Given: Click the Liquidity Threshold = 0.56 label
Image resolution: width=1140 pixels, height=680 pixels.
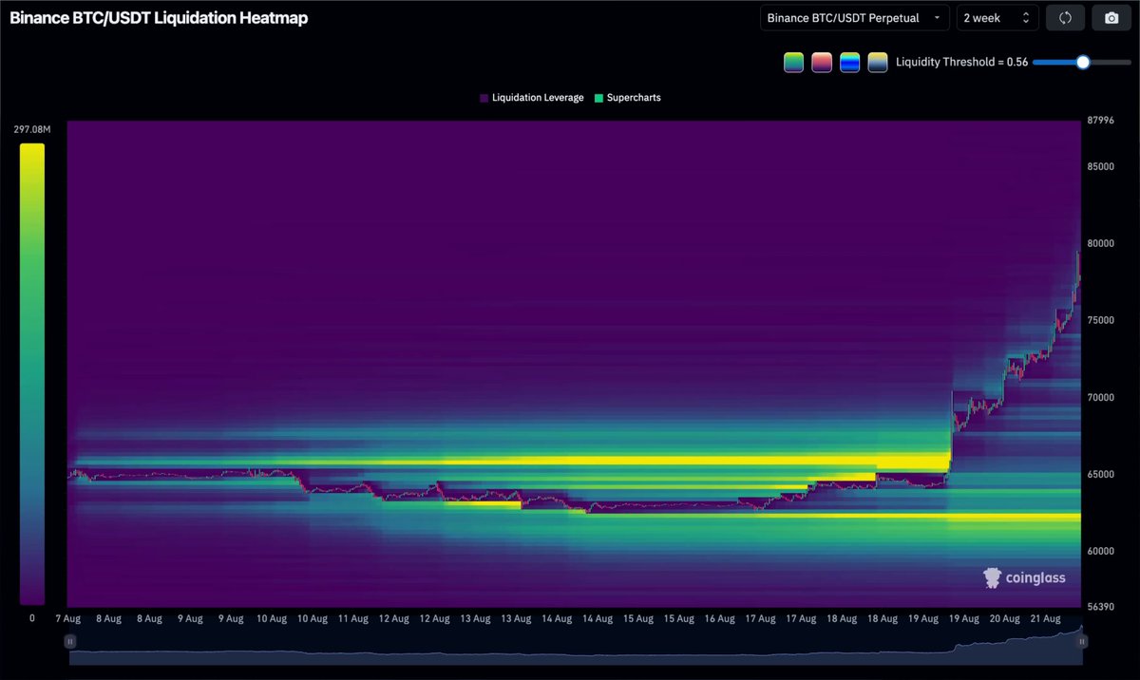Looking at the screenshot, I should (961, 62).
